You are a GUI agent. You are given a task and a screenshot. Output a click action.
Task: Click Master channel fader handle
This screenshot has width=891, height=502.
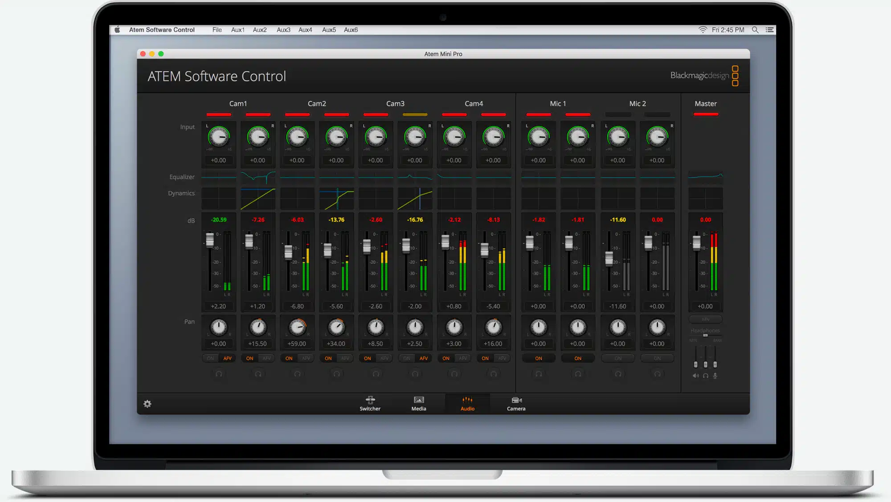click(696, 243)
